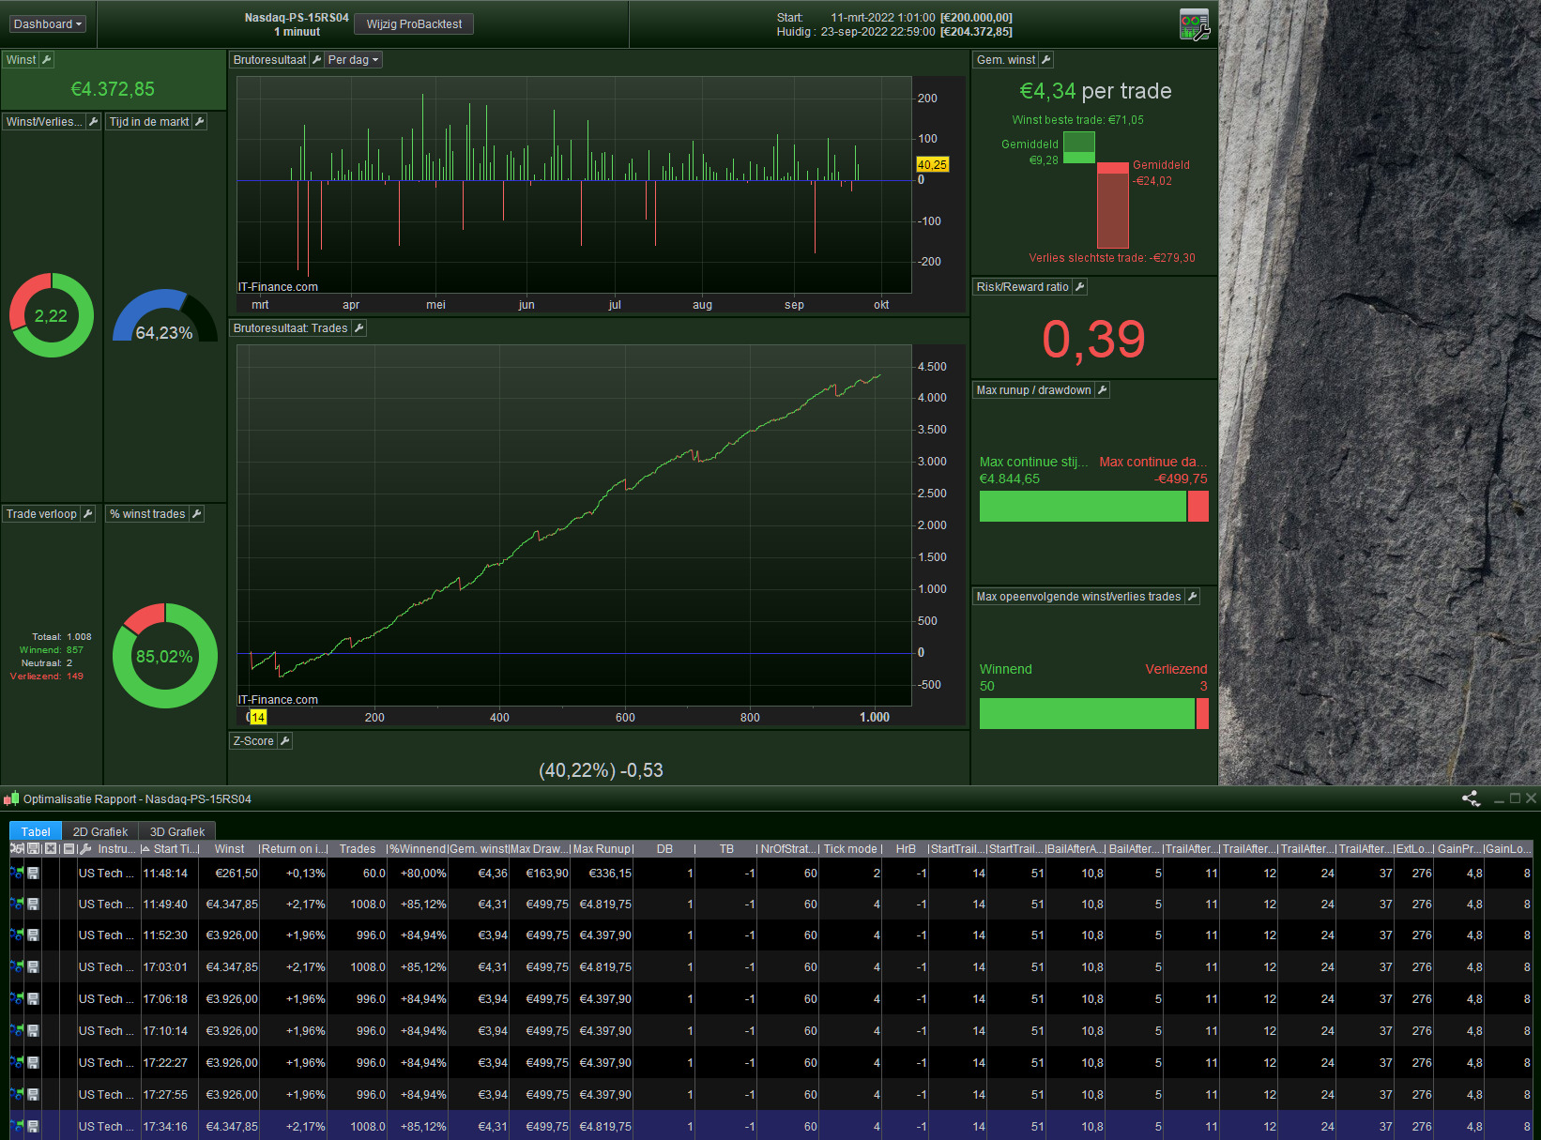Click the save icon on the 17:34:16 row

point(34,1127)
